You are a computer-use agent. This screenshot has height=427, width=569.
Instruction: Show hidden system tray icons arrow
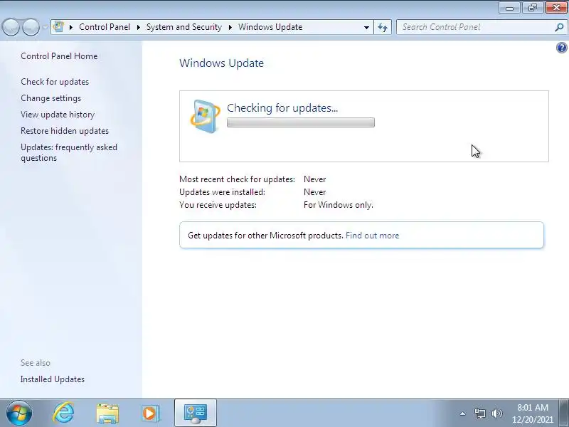tap(463, 413)
